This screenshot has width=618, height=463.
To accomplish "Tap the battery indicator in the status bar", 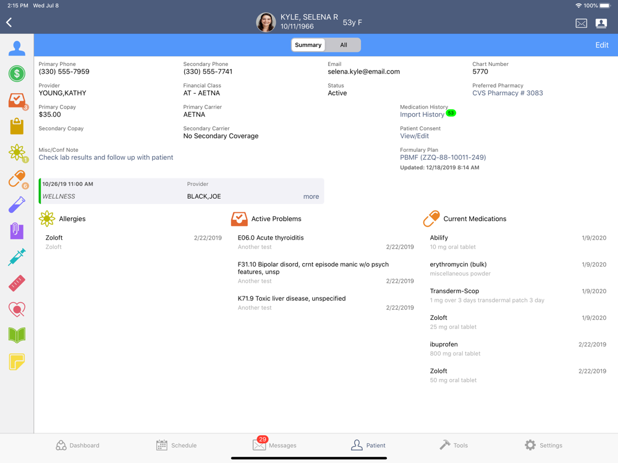I will click(x=605, y=6).
